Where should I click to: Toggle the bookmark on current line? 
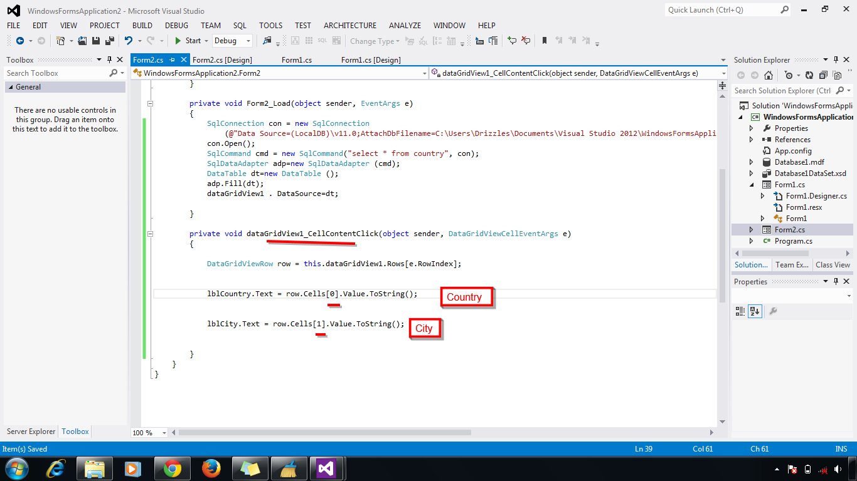click(545, 41)
